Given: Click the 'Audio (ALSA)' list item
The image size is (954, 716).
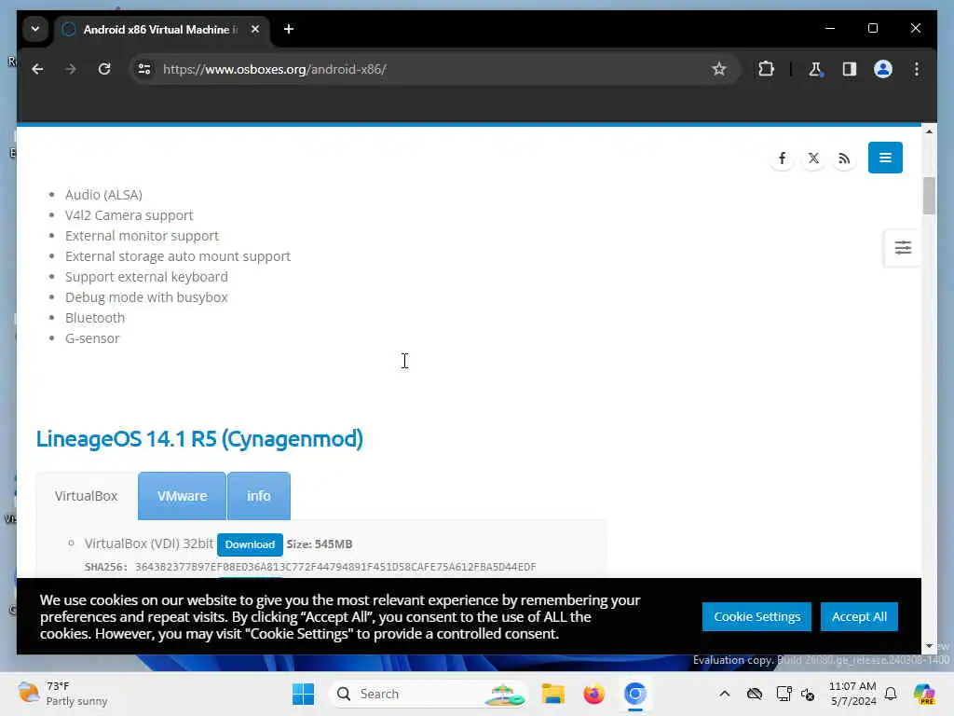Looking at the screenshot, I should click(x=103, y=195).
